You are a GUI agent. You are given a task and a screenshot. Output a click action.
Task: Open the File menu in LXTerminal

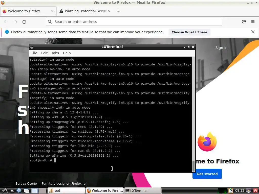[x=34, y=53]
